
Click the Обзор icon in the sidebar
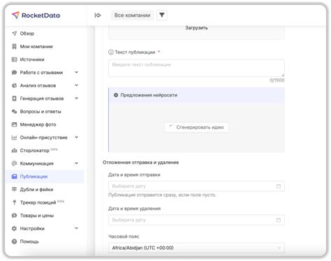15,33
